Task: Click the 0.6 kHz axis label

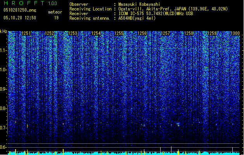Action: (x=3, y=147)
